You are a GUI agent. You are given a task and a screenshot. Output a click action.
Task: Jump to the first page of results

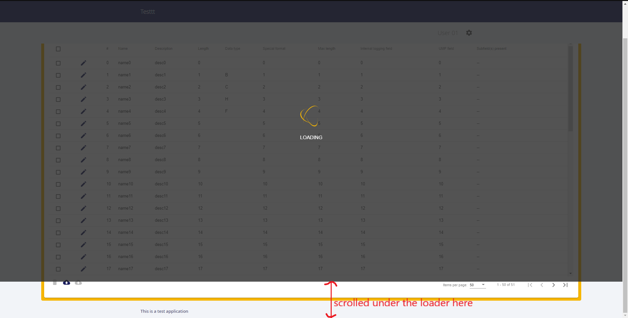530,285
